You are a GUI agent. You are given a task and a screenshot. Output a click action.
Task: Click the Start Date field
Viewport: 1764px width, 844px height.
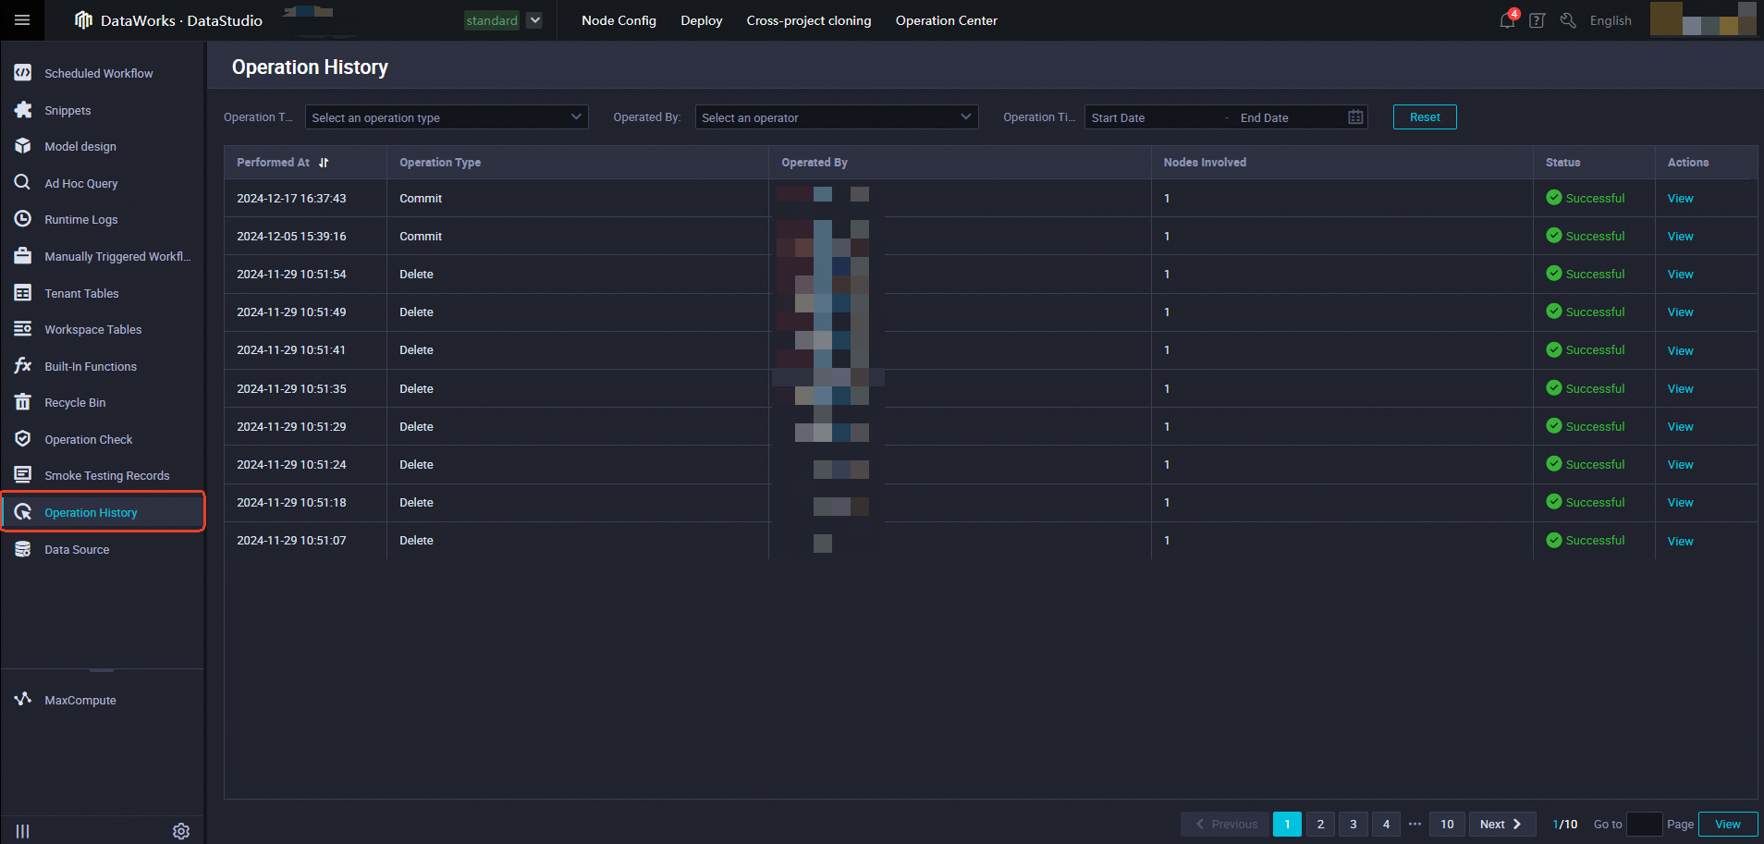1152,117
